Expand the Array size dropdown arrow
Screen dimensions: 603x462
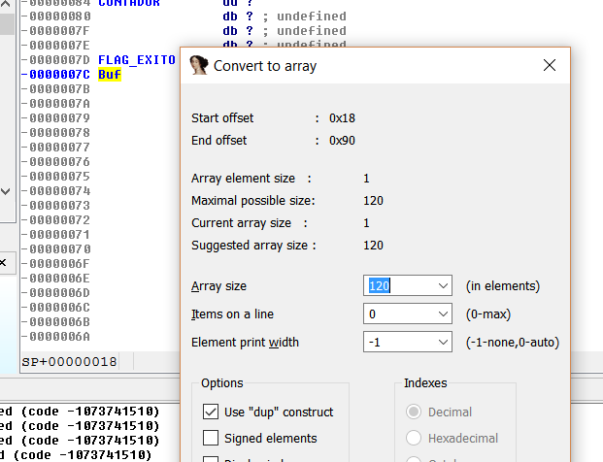click(444, 286)
